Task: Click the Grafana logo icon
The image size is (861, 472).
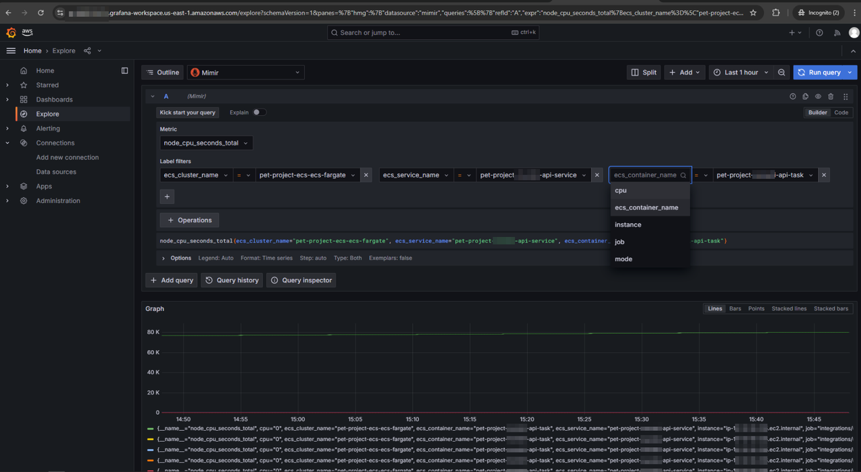Action: pyautogui.click(x=11, y=32)
